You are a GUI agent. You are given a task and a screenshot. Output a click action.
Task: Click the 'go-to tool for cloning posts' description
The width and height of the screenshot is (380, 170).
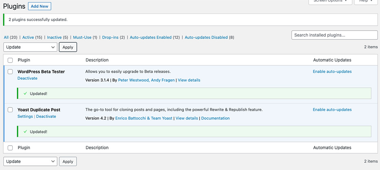coord(174,110)
